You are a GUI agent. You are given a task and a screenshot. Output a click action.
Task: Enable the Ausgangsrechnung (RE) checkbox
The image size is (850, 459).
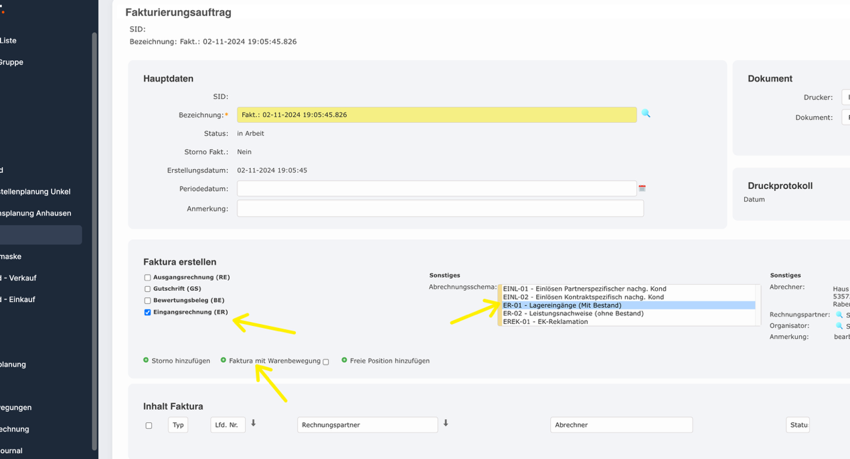[147, 277]
